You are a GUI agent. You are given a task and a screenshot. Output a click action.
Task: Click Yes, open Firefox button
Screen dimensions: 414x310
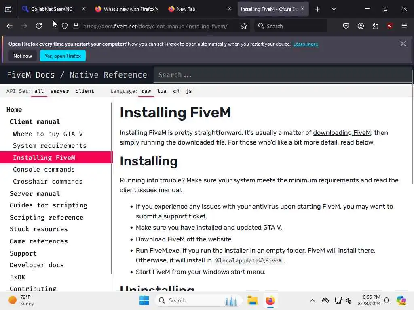[x=63, y=56]
